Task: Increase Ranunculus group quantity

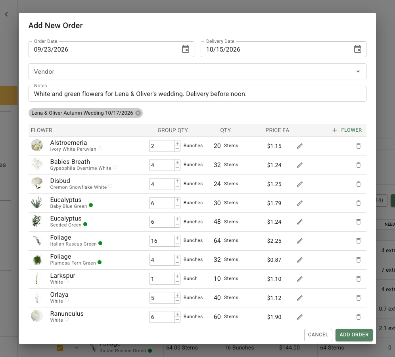Action: pyautogui.click(x=177, y=314)
